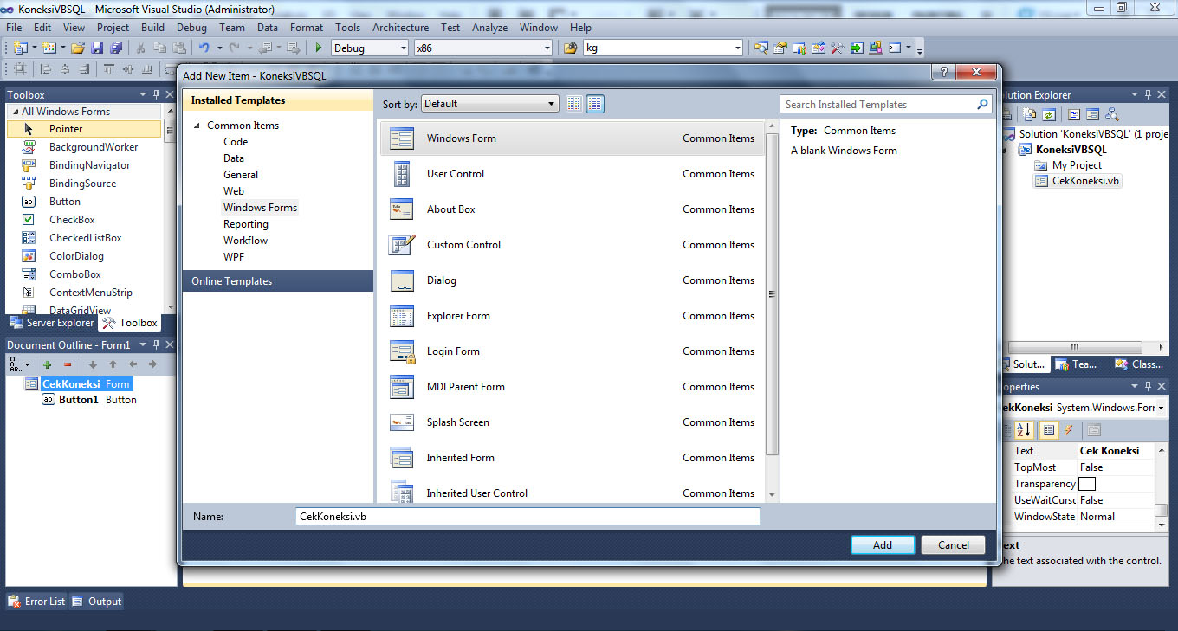The width and height of the screenshot is (1178, 631).
Task: Select the Data category in tree
Action: [234, 158]
